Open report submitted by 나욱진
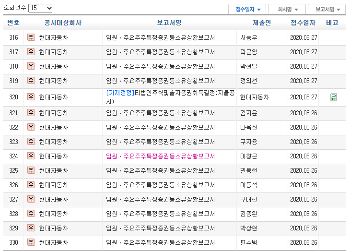This screenshot has width=350, height=252. [x=160, y=127]
